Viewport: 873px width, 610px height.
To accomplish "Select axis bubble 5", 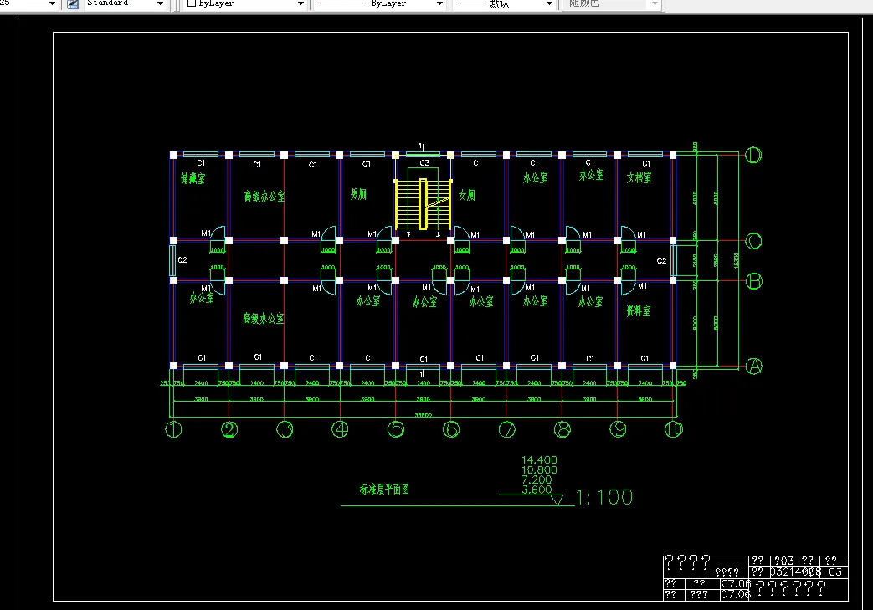I will 396,429.
